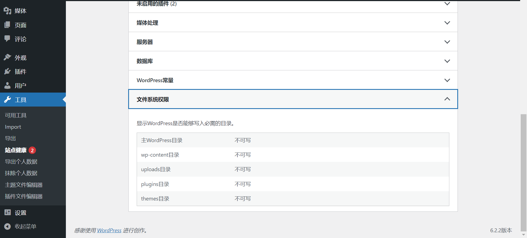Click the 文件系统权限 heading
This screenshot has width=527, height=238.
coord(153,99)
